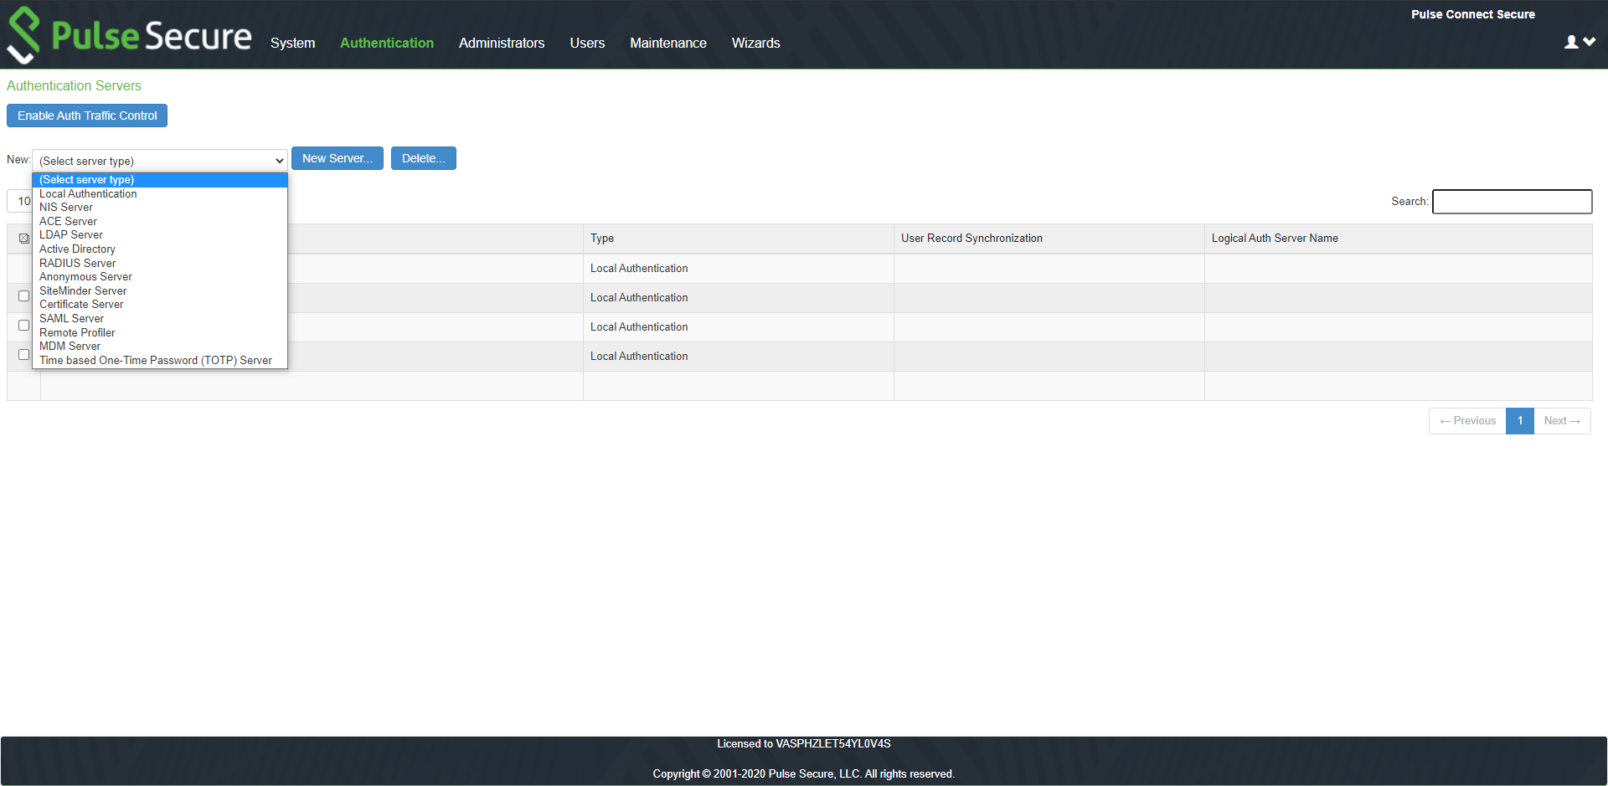Screen dimensions: 1608x786
Task: Choose Active Directory option
Action: 160,249
